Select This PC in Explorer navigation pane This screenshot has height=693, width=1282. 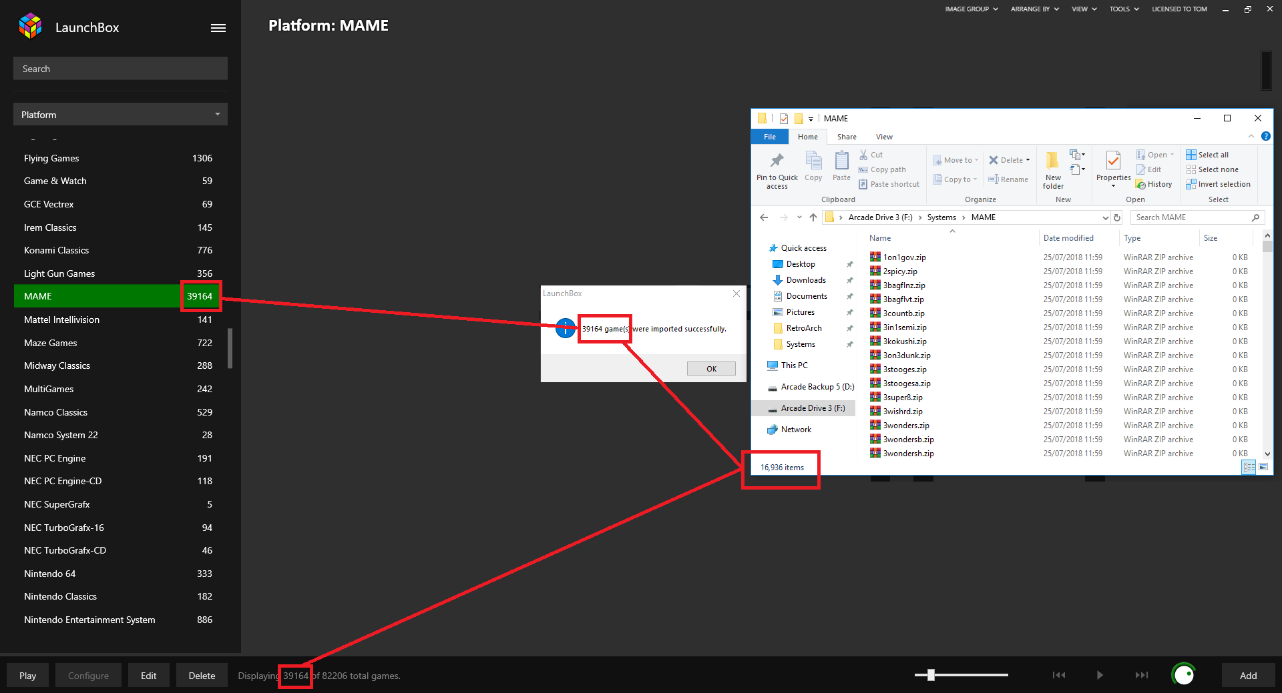[788, 366]
